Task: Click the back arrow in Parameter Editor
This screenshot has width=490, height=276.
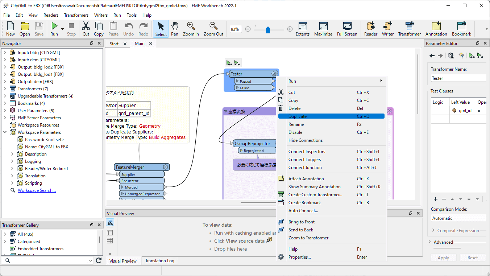Action: pos(432,55)
